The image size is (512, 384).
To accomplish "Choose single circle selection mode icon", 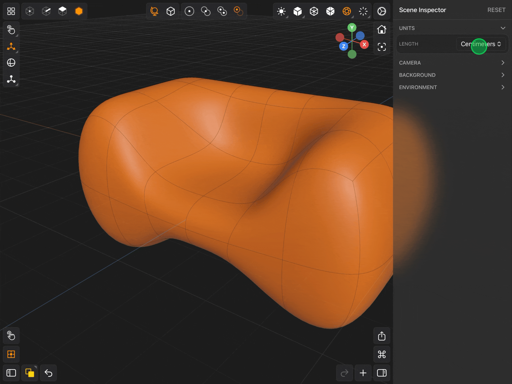I will pyautogui.click(x=189, y=11).
